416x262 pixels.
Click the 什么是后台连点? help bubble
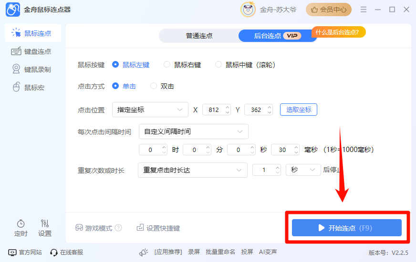(x=338, y=32)
